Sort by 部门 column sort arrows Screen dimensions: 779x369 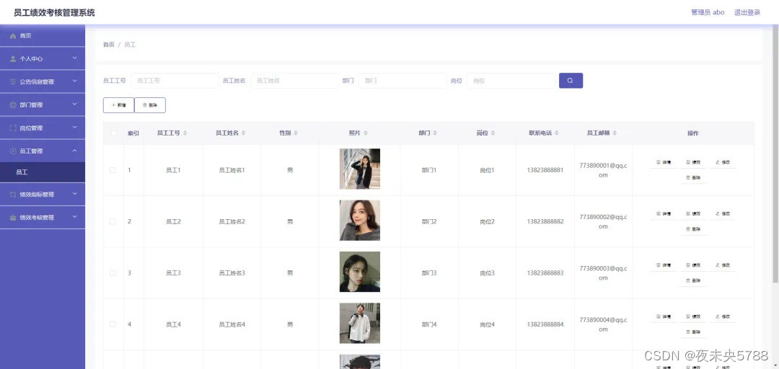pos(435,133)
